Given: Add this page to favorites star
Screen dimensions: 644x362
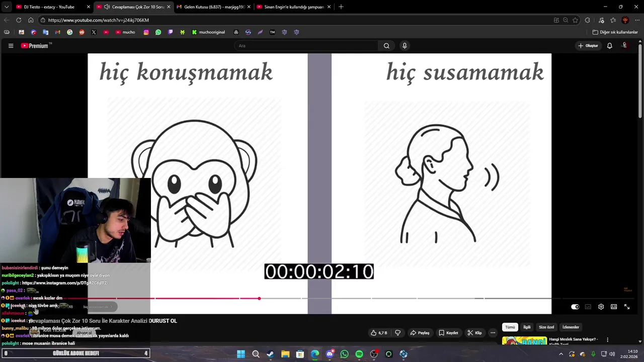Looking at the screenshot, I should point(575,20).
